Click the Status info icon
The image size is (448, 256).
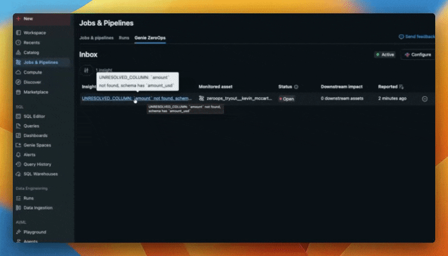click(297, 87)
